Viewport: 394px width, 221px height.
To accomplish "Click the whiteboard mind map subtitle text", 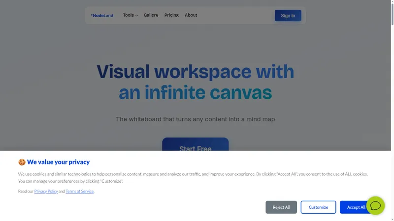I will 195,119.
